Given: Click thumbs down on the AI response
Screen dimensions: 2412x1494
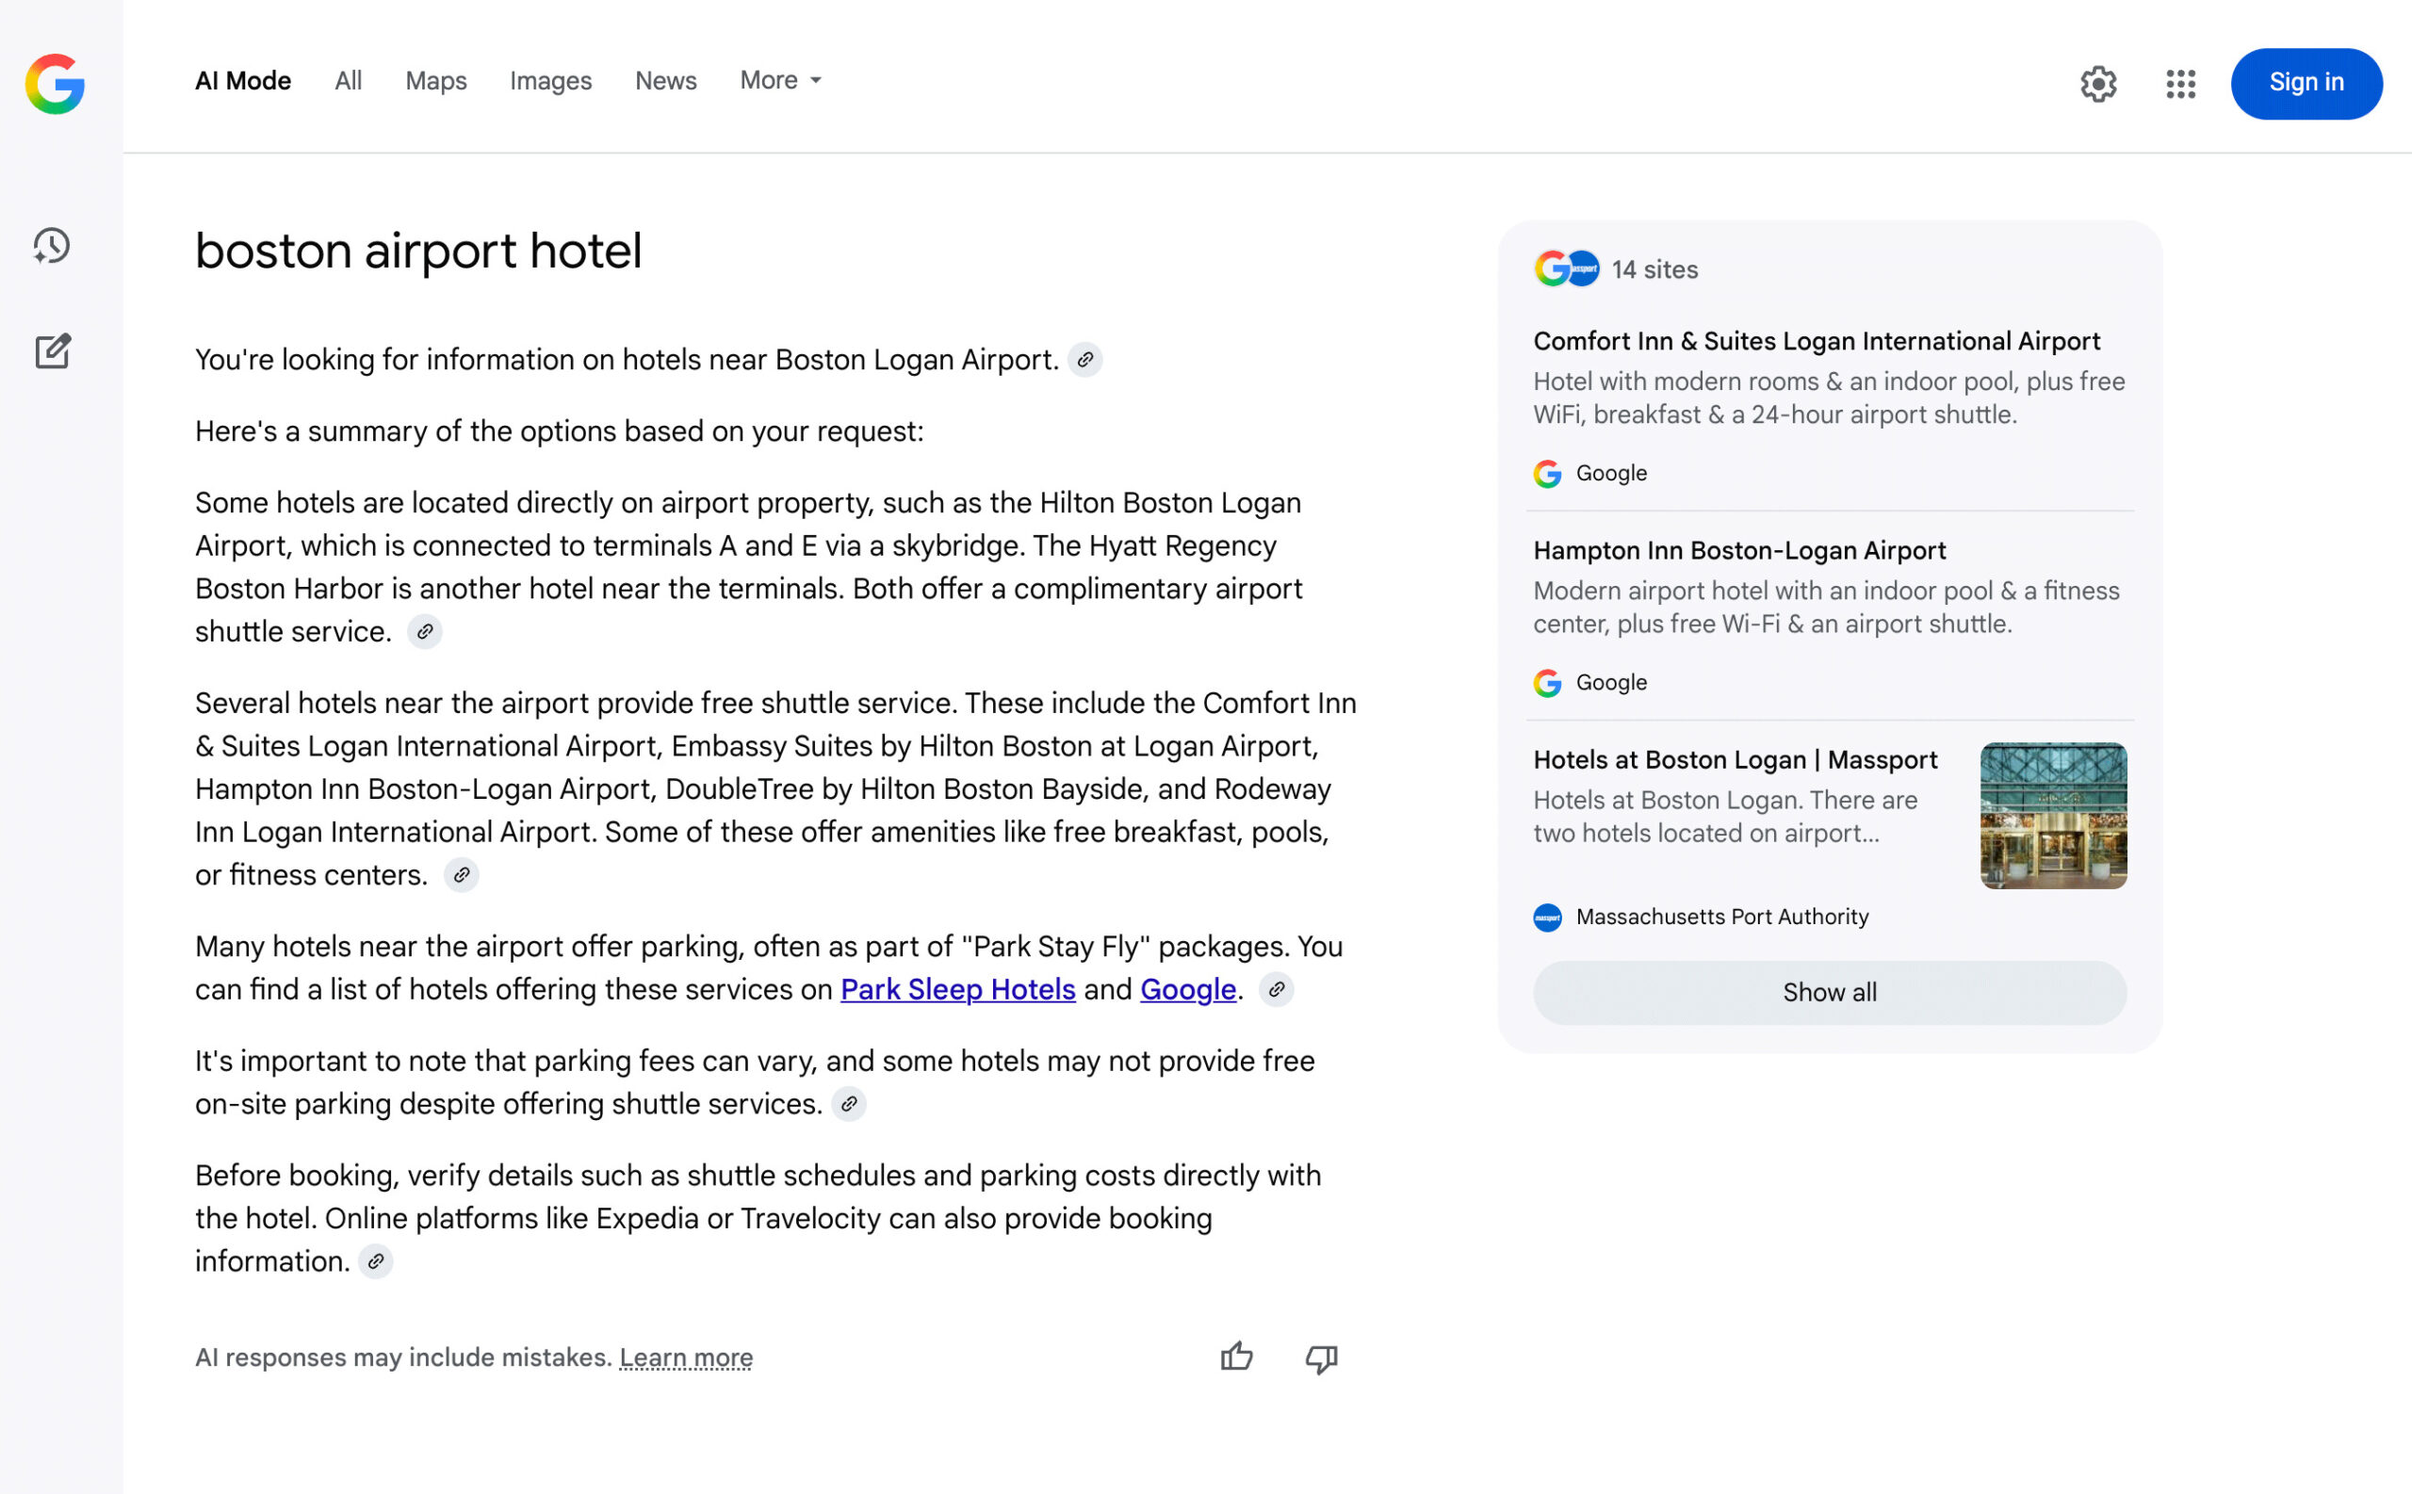Looking at the screenshot, I should (1321, 1358).
